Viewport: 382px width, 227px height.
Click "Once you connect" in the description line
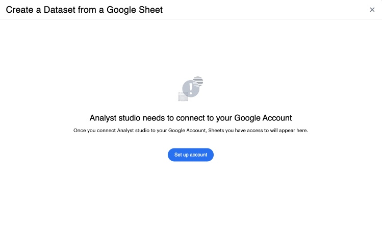[x=94, y=131]
